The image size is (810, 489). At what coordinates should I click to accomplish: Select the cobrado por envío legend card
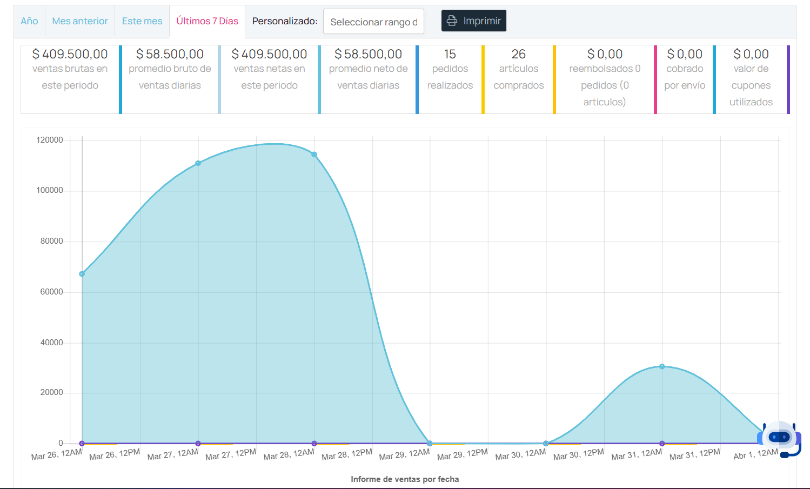tap(684, 79)
